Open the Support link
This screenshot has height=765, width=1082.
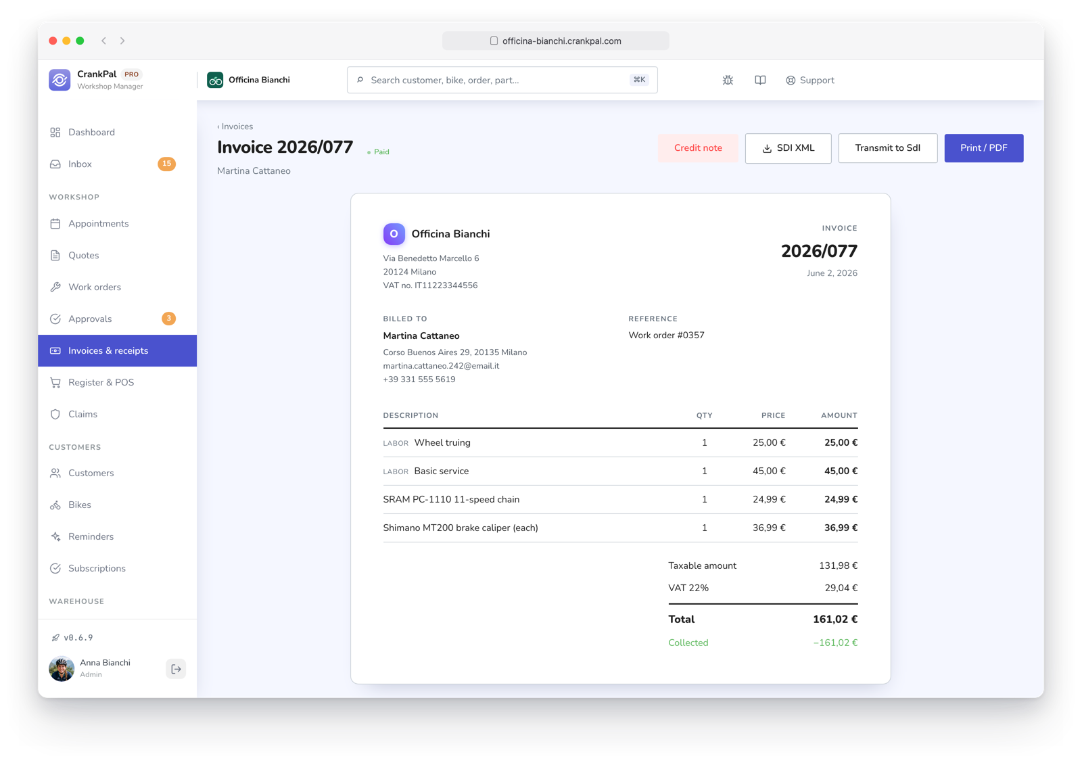tap(810, 80)
